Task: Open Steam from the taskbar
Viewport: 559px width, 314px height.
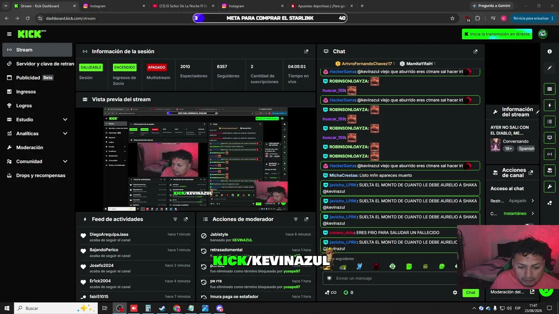Action: point(162,308)
